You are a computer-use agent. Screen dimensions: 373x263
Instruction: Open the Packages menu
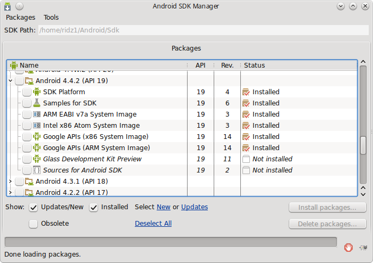pos(20,18)
